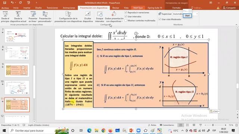Image resolution: width=239 pixels, height=134 pixels.
Task: Select slide 7 thumbnail
Action: (x=17, y=36)
